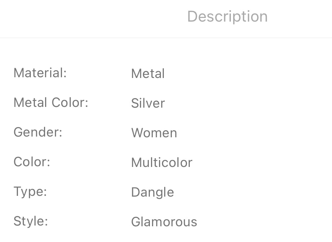This screenshot has height=242, width=332.
Task: Open the Description tab heading
Action: click(x=228, y=17)
